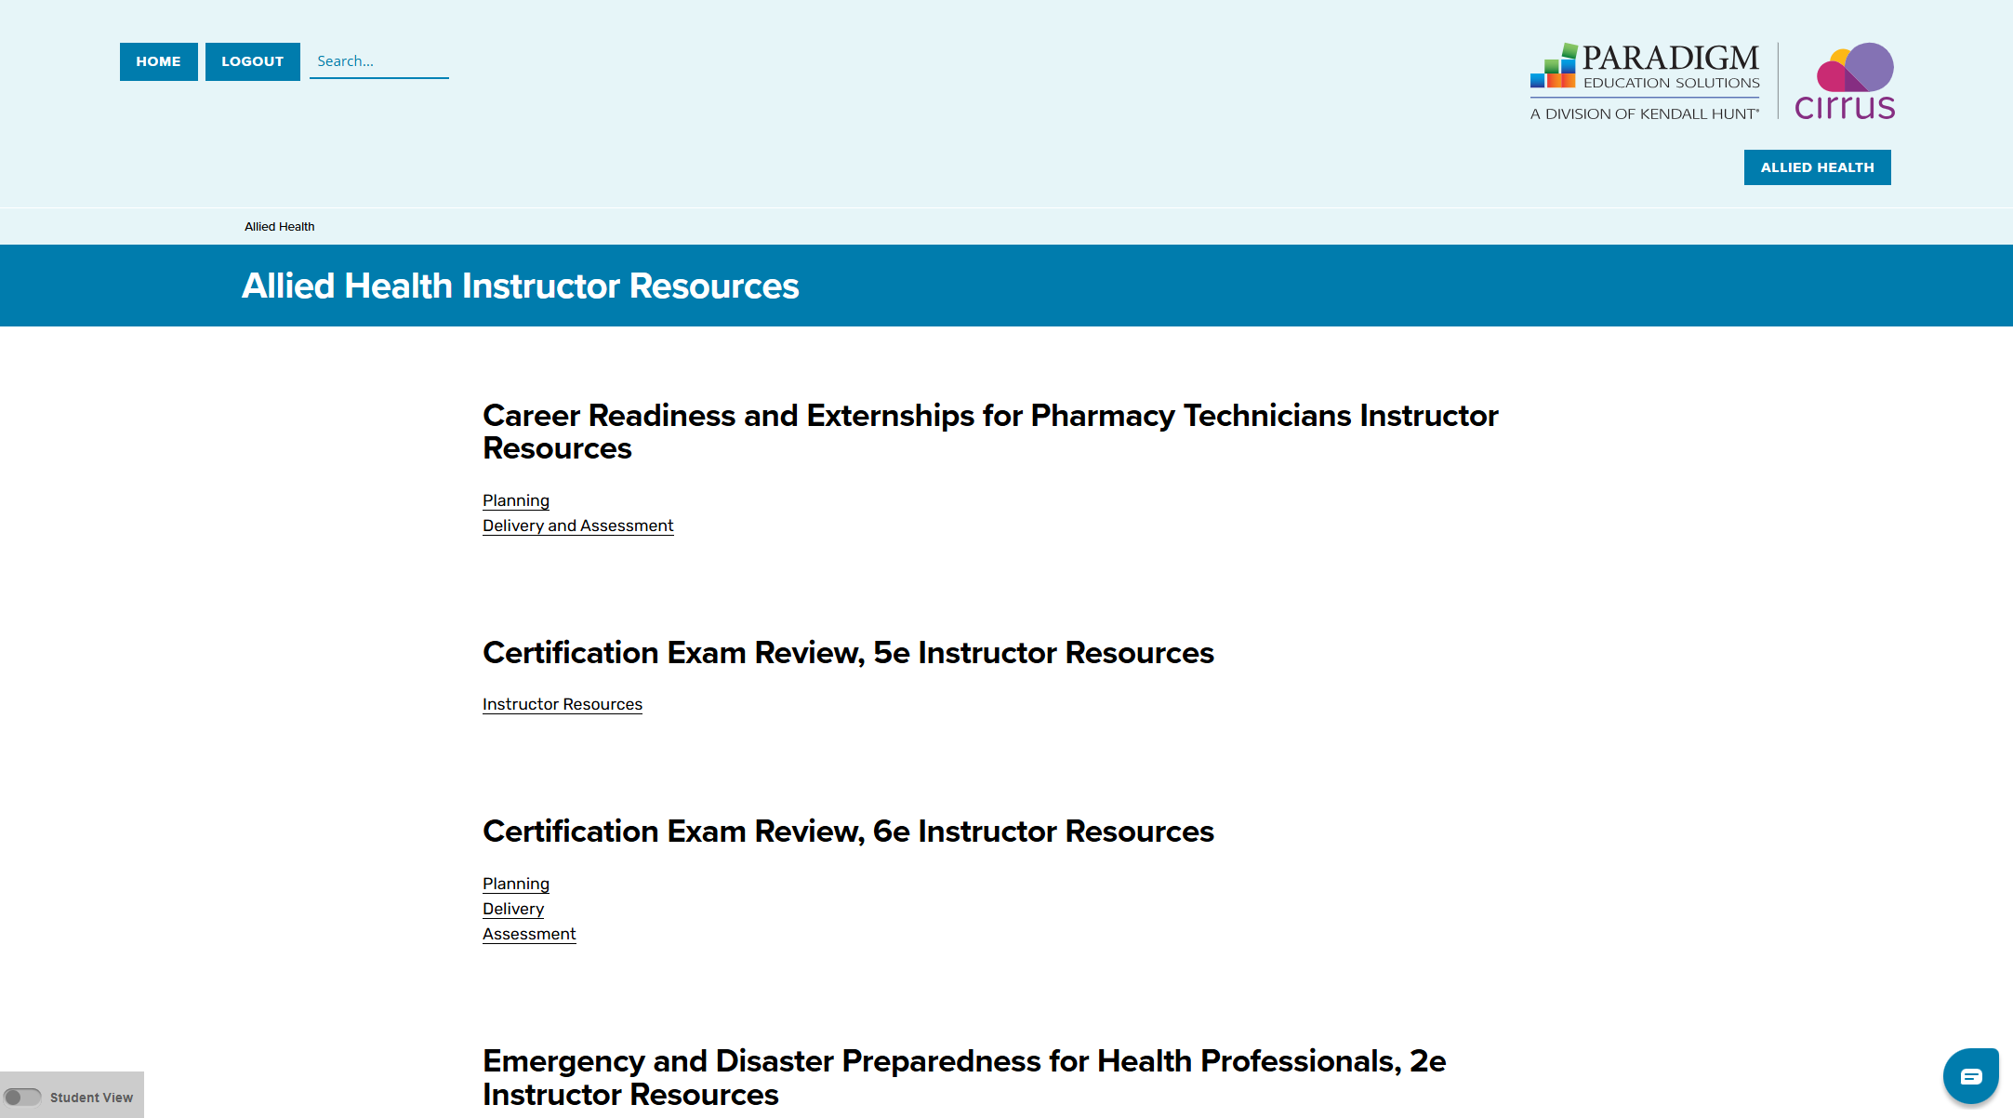The height and width of the screenshot is (1118, 2013).
Task: Toggle the Student View switch
Action: (x=22, y=1098)
